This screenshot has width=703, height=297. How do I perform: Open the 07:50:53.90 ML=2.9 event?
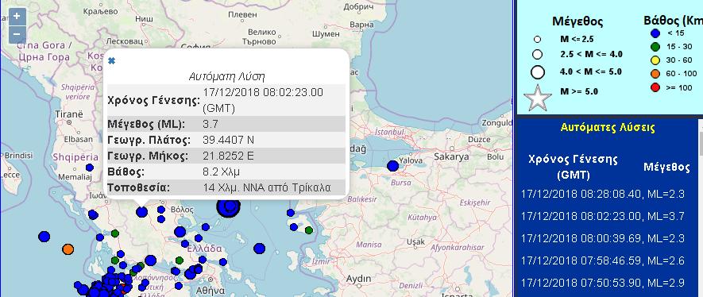603,283
